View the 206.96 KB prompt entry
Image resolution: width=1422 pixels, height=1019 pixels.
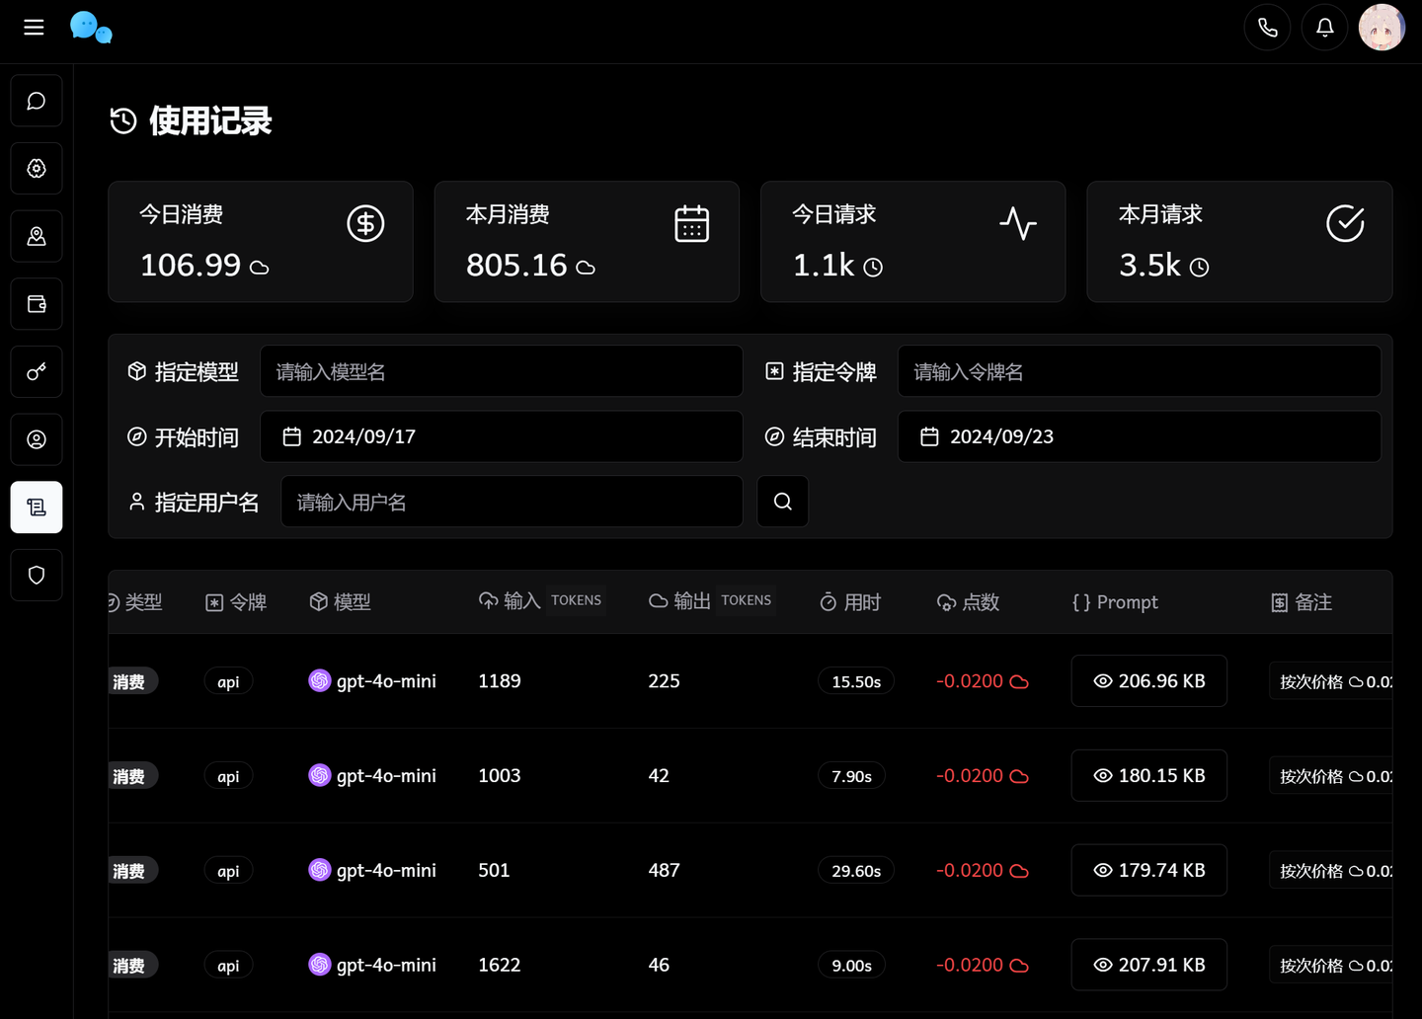(1148, 680)
